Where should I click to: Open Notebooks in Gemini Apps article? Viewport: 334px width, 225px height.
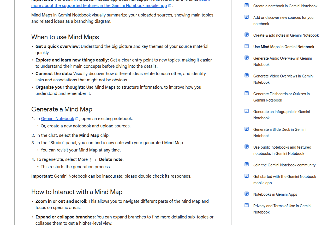pos(275,194)
